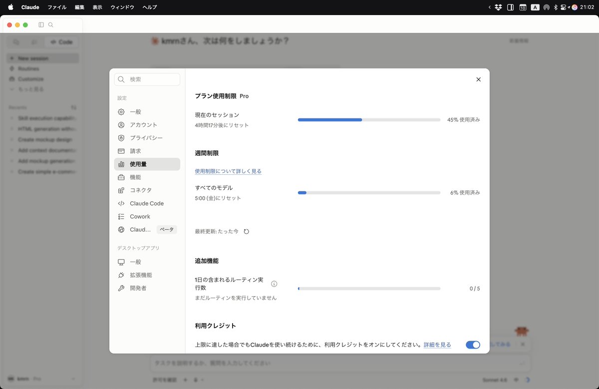Follow 使用制限について詳しく見る link
The width and height of the screenshot is (599, 389).
[x=228, y=171]
